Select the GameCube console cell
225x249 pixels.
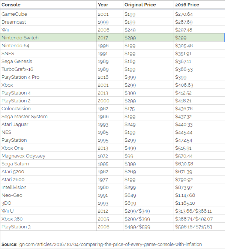tap(48, 14)
